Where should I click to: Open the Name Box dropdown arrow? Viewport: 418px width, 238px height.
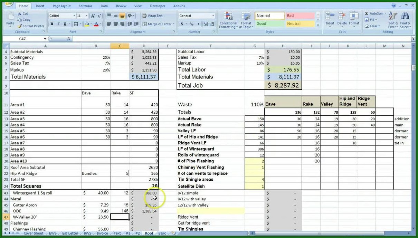[x=45, y=39]
